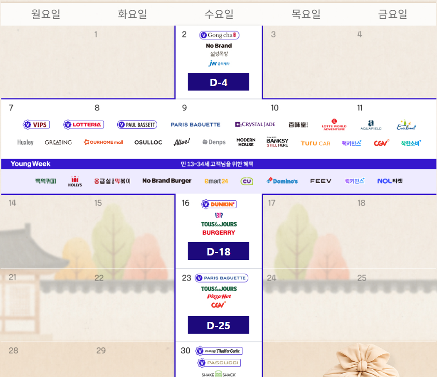This screenshot has width=437, height=377.
Task: Click the TURU CAR logo
Action: 315,143
